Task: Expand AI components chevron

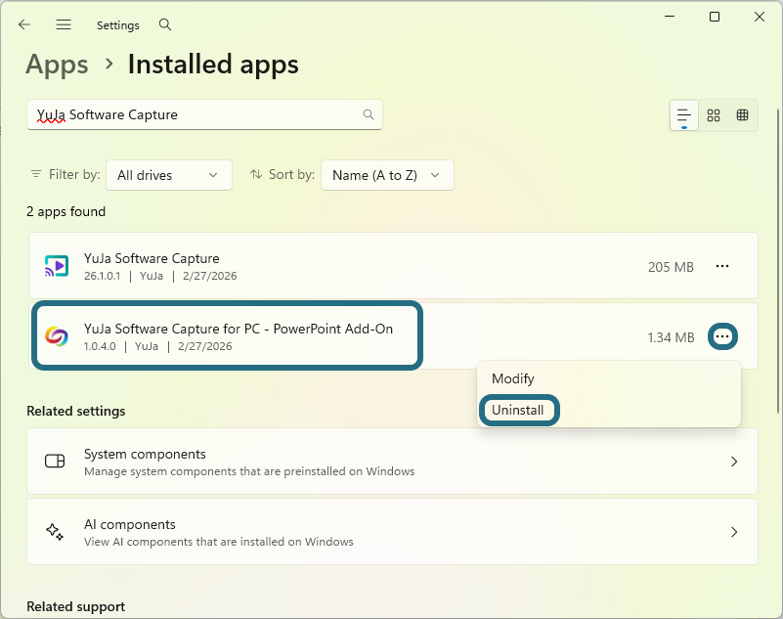Action: [734, 532]
